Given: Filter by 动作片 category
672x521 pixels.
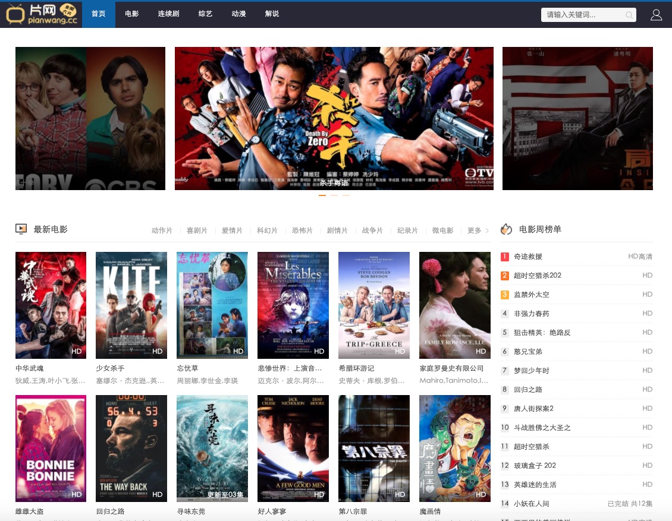Looking at the screenshot, I should tap(162, 230).
